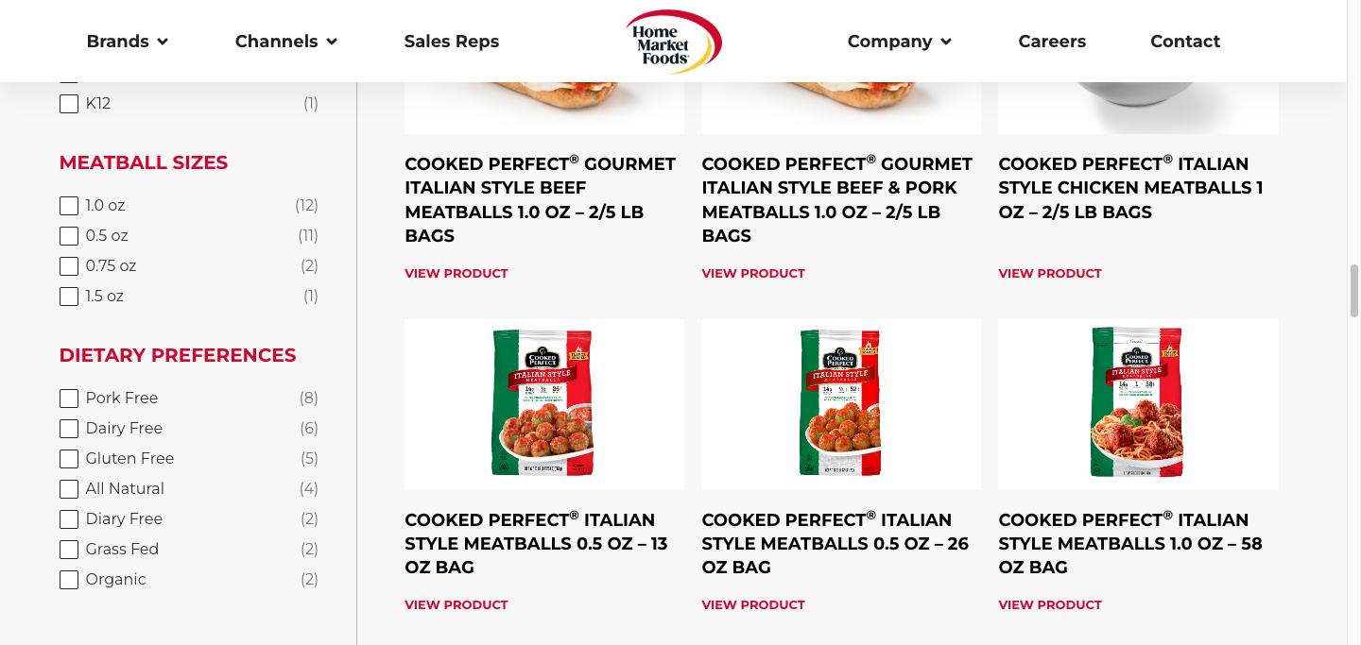Navigate to the Contact page
The height and width of the screenshot is (645, 1361).
pos(1185,42)
